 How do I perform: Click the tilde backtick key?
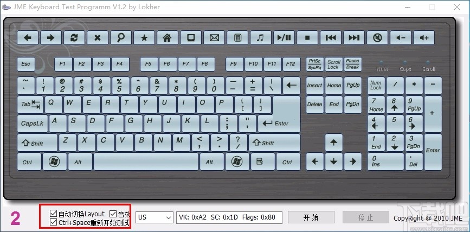[26, 86]
